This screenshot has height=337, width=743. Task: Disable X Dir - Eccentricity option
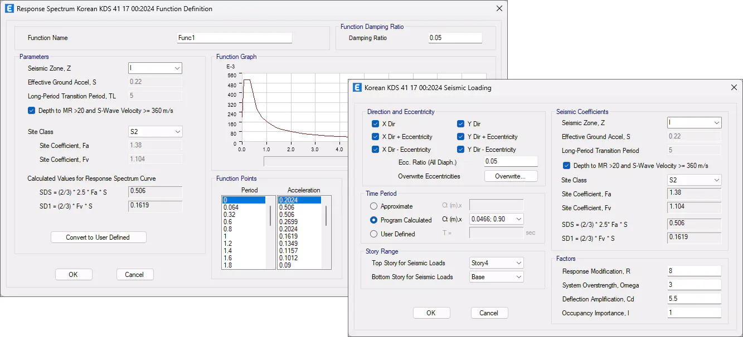point(376,150)
